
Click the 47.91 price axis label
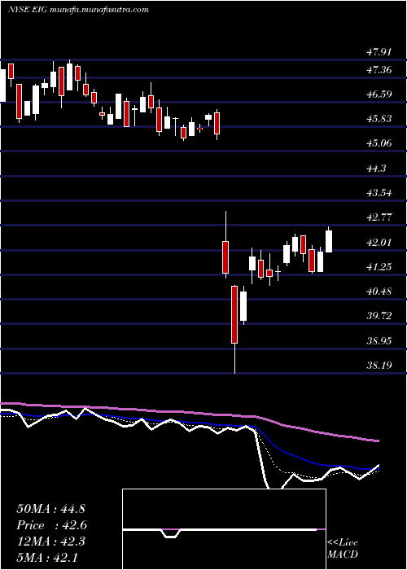click(x=379, y=52)
